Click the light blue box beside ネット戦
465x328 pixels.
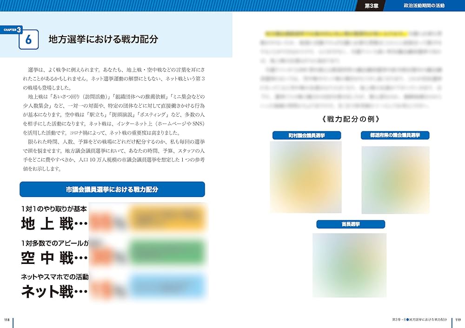[x=167, y=285]
